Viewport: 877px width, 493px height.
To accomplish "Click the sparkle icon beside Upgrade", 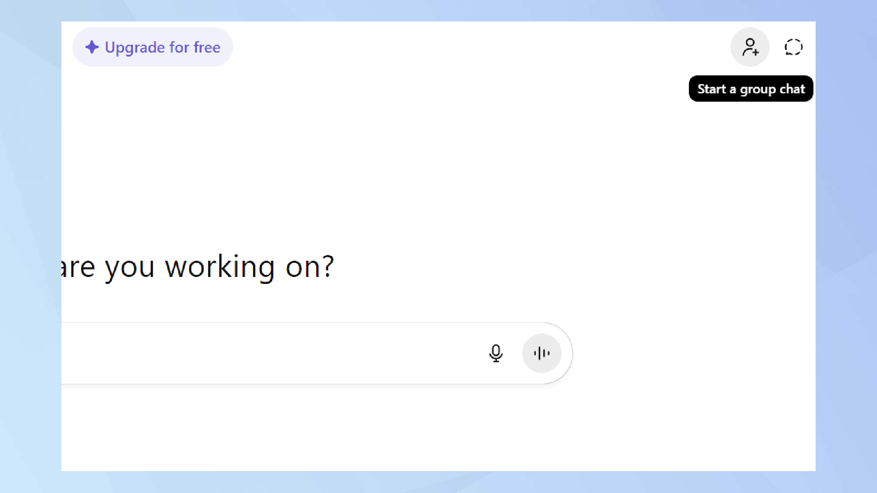I will tap(92, 47).
